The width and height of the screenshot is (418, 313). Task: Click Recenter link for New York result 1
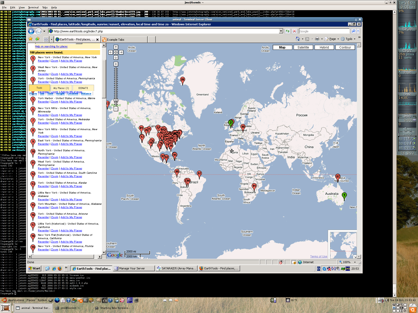[43, 61]
